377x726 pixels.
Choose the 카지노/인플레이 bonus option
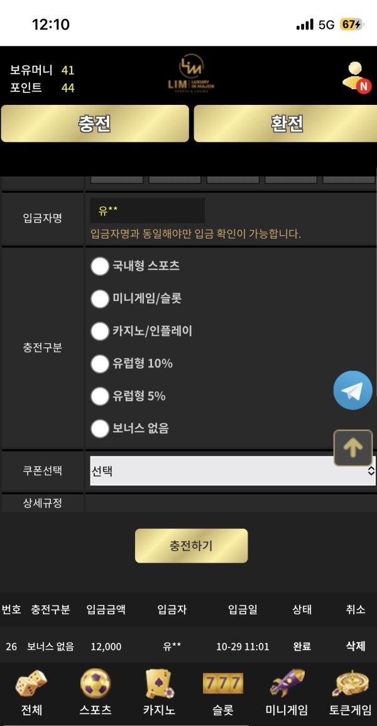[99, 331]
